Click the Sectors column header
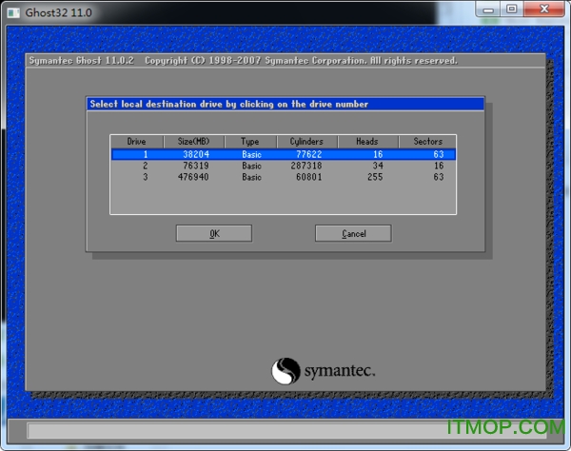 427,141
